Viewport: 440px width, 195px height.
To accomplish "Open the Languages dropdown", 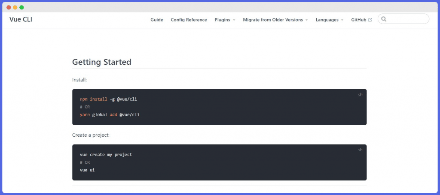I will (x=330, y=20).
